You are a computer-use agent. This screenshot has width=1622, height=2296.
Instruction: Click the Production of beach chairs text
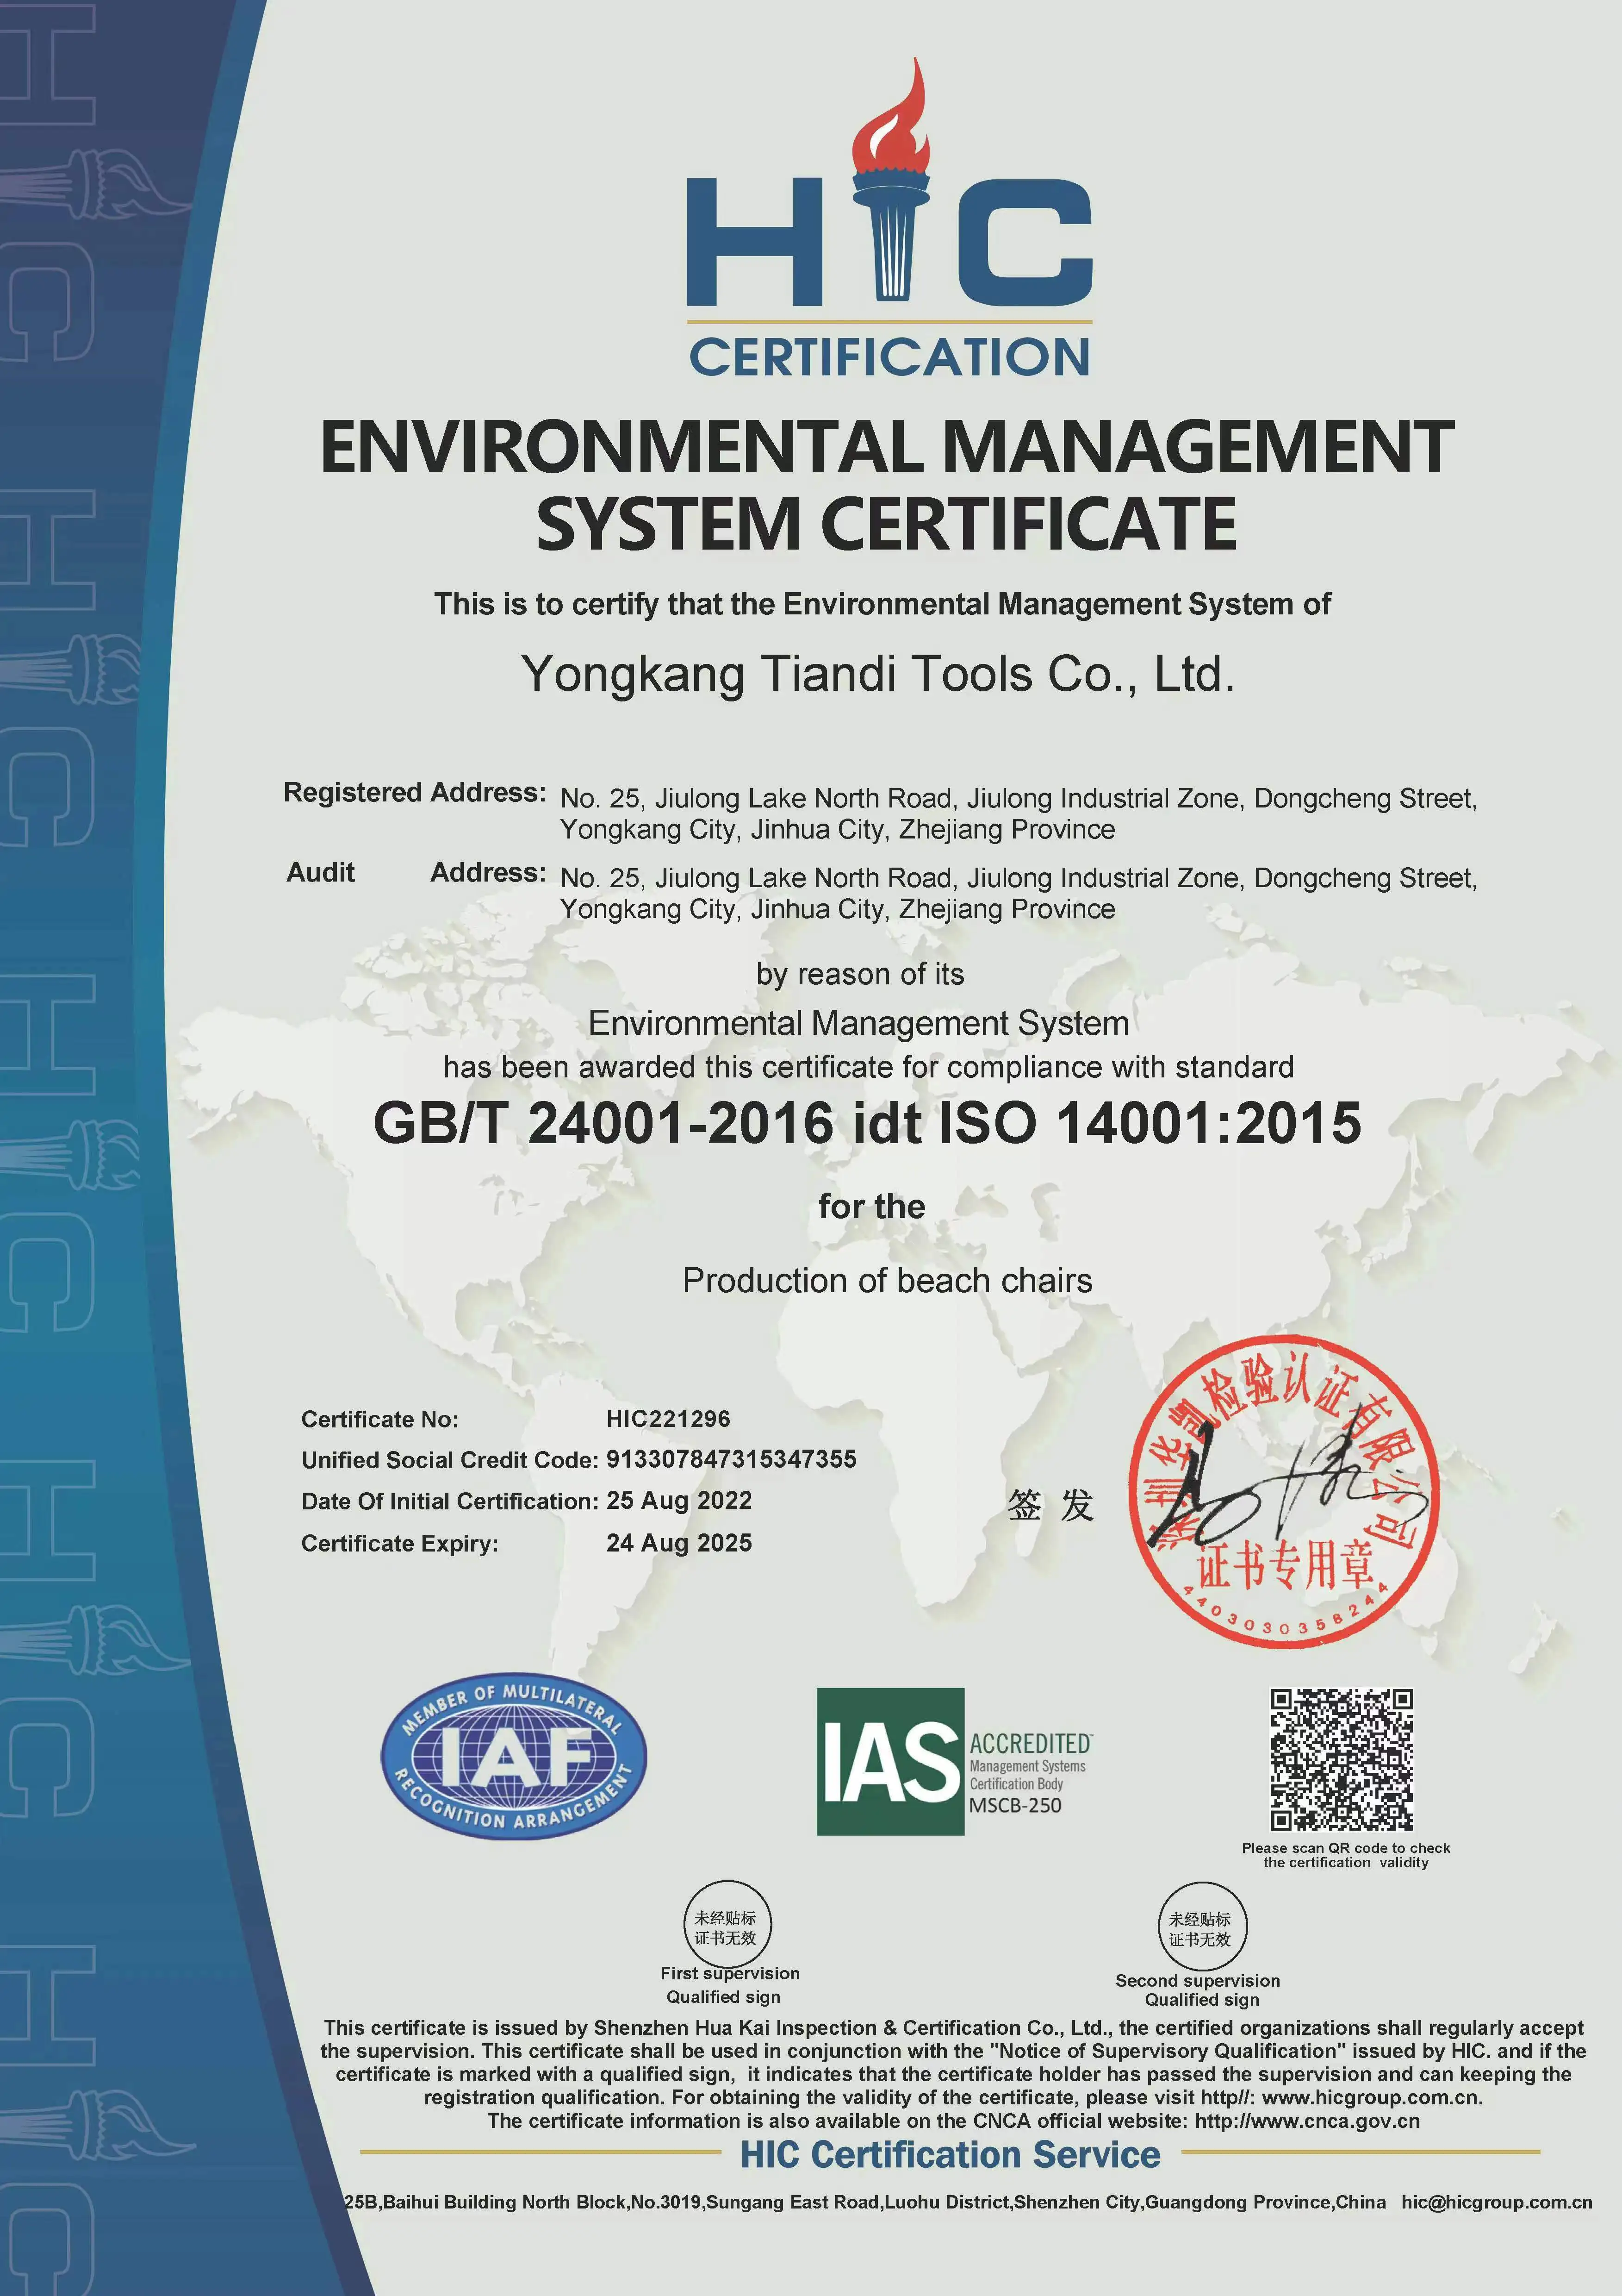(887, 1280)
